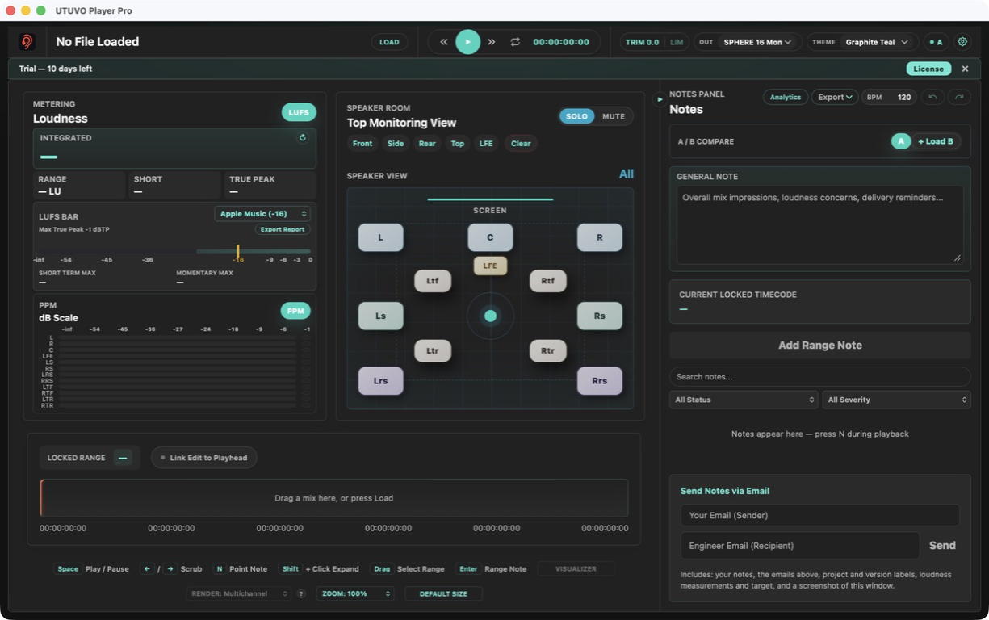Viewport: 989px width, 620px height.
Task: Click the left arrow scrub key hint
Action: click(x=147, y=569)
